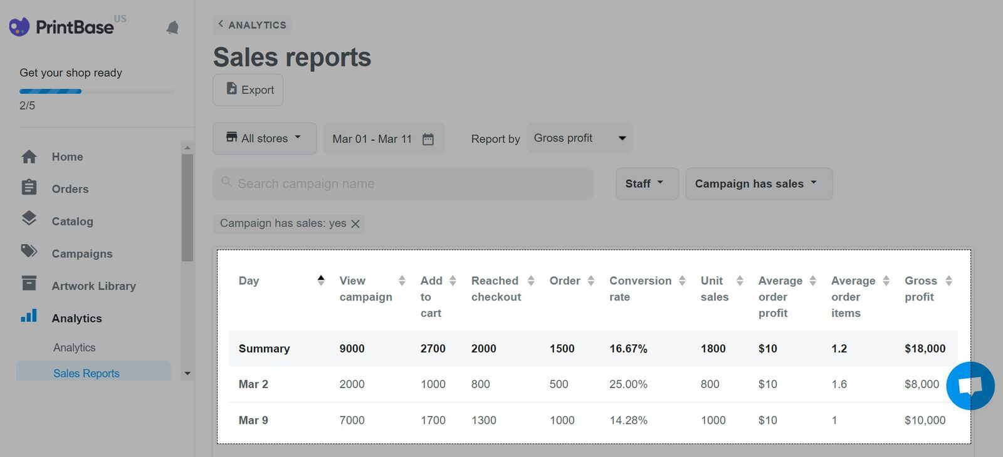Click the search magnifier icon
Image resolution: width=1003 pixels, height=457 pixels.
click(x=226, y=182)
